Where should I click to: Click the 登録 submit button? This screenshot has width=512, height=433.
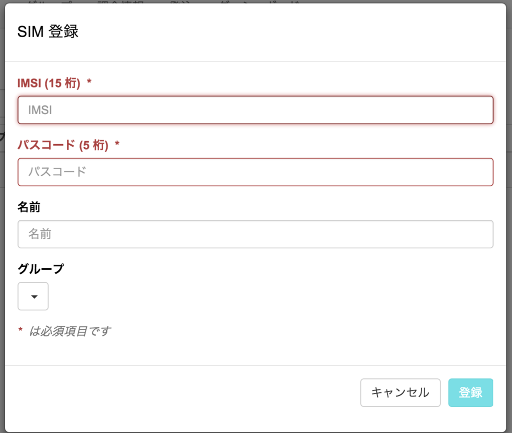[470, 392]
